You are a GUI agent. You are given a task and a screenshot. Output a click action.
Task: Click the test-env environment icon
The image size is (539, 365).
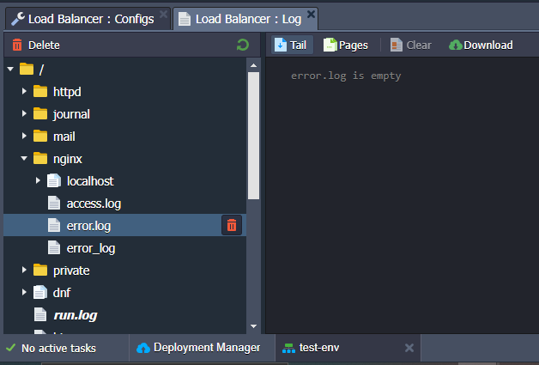click(288, 349)
